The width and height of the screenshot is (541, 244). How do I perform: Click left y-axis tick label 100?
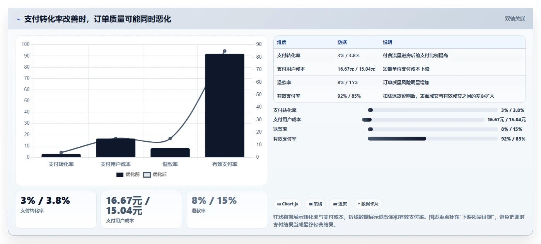click(x=26, y=44)
